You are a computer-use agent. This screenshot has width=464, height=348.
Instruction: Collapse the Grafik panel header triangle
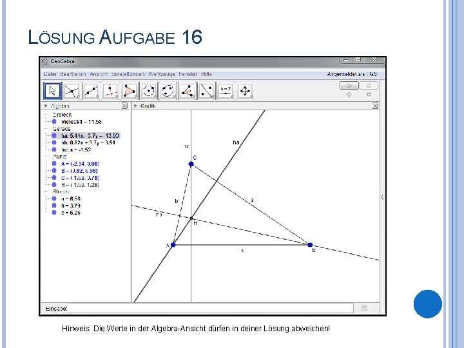click(x=135, y=106)
